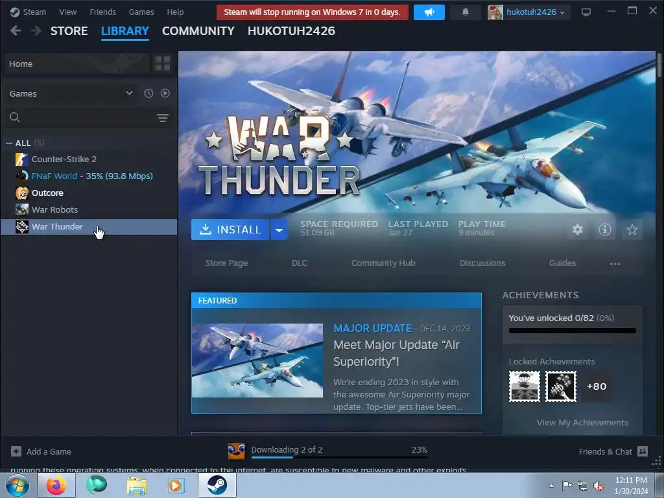The image size is (664, 498).
Task: Click the Home button in sidebar
Action: click(x=77, y=64)
